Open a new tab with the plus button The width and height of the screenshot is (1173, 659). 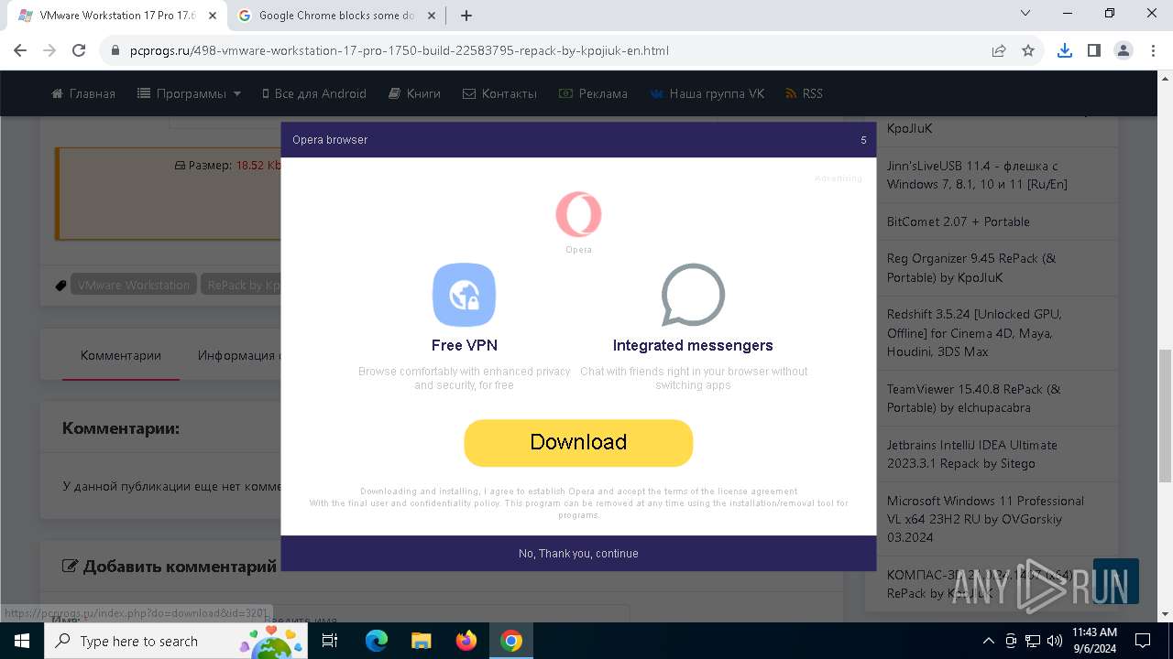tap(466, 16)
